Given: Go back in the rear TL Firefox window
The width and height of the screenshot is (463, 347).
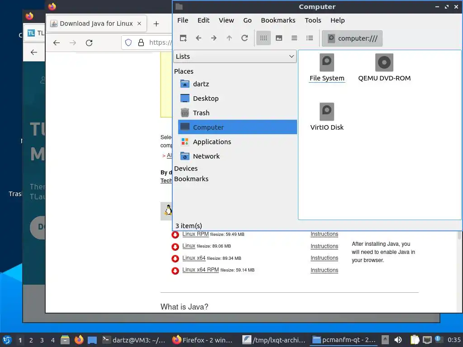Looking at the screenshot, I should click(x=34, y=52).
